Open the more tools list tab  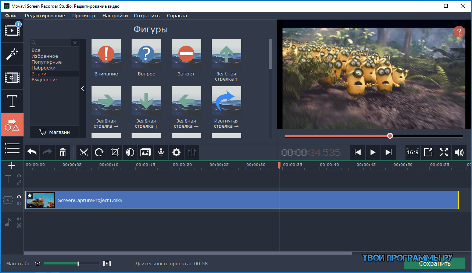[12, 148]
